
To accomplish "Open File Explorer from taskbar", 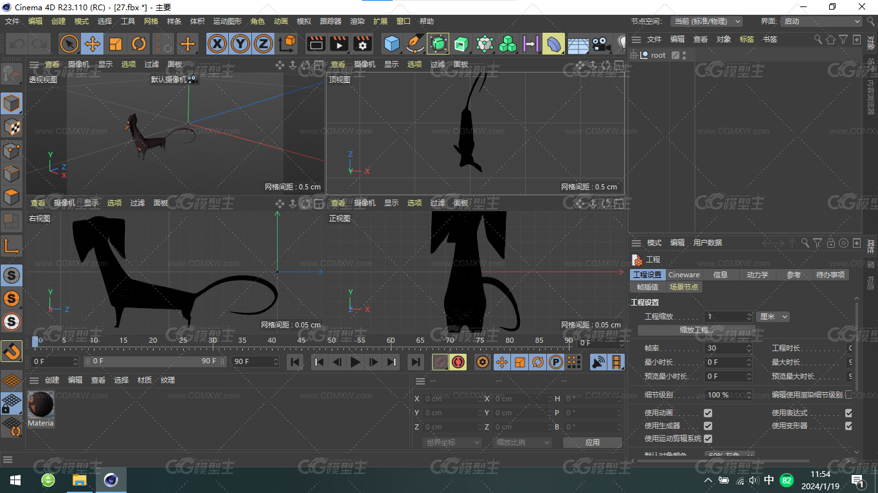I will tap(79, 480).
